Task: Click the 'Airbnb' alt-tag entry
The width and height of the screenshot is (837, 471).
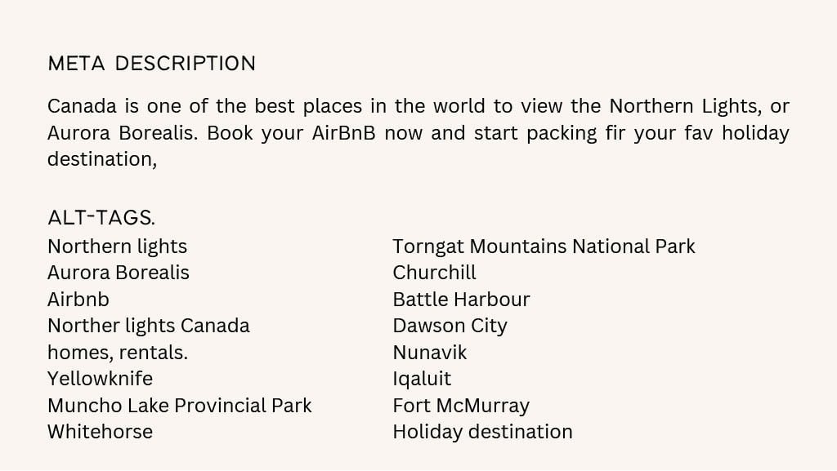Action: [78, 300]
